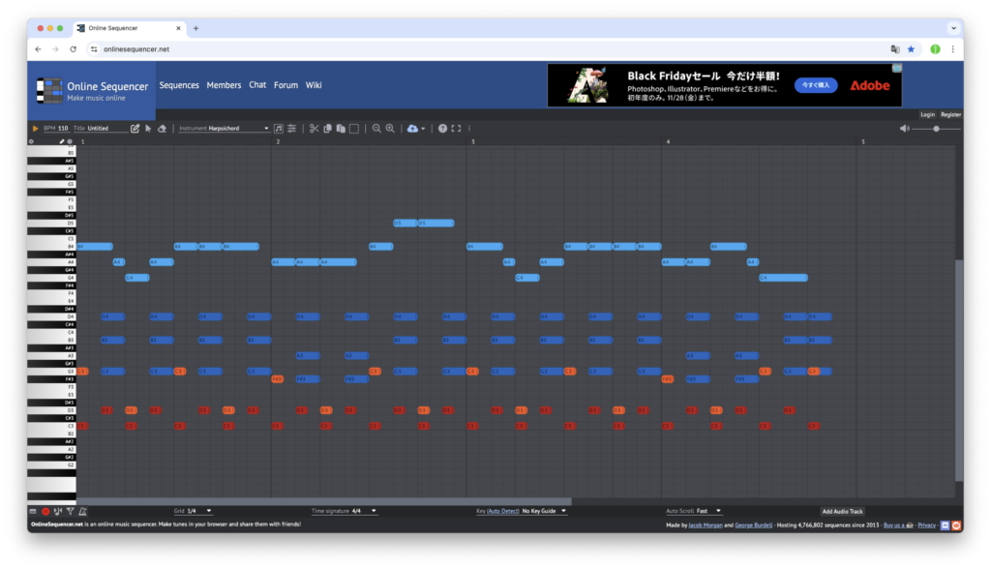Toggle the dashed select-all box tool
Viewport: 991px width, 569px height.
pos(354,128)
